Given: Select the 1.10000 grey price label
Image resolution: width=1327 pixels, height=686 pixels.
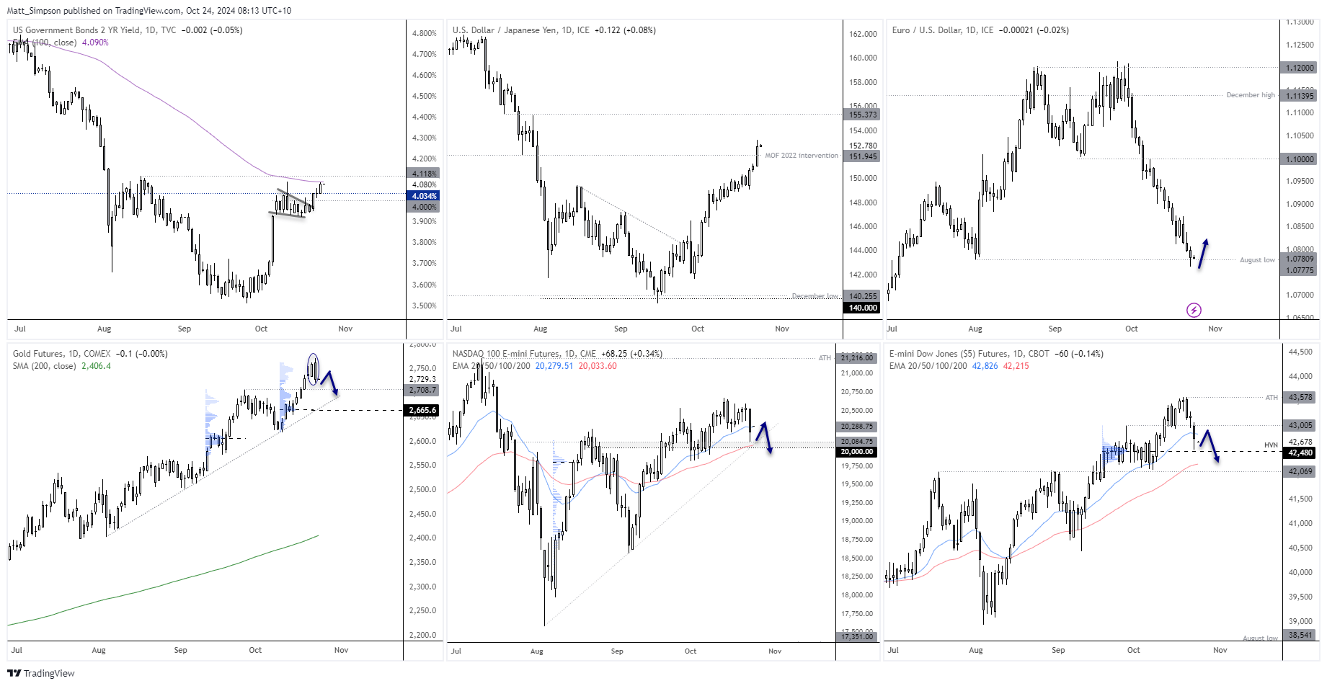Looking at the screenshot, I should [x=1300, y=159].
